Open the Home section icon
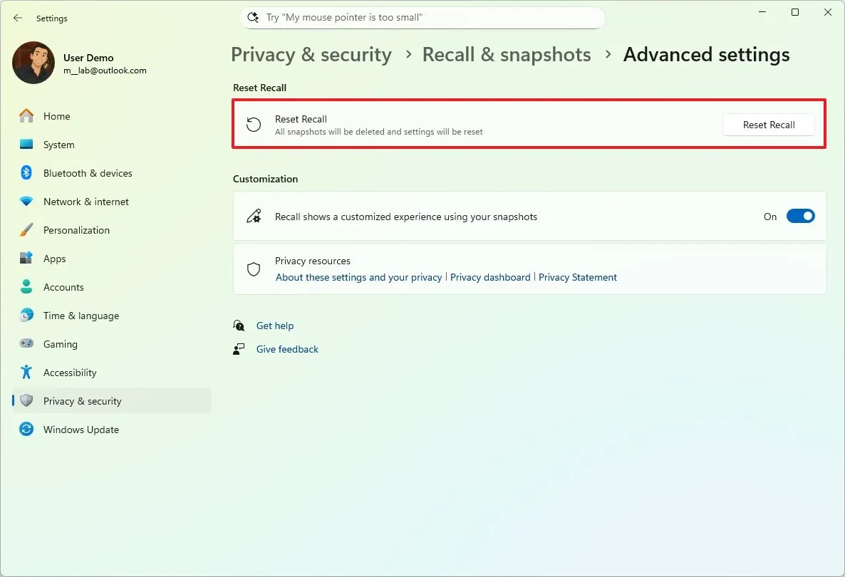 (26, 115)
